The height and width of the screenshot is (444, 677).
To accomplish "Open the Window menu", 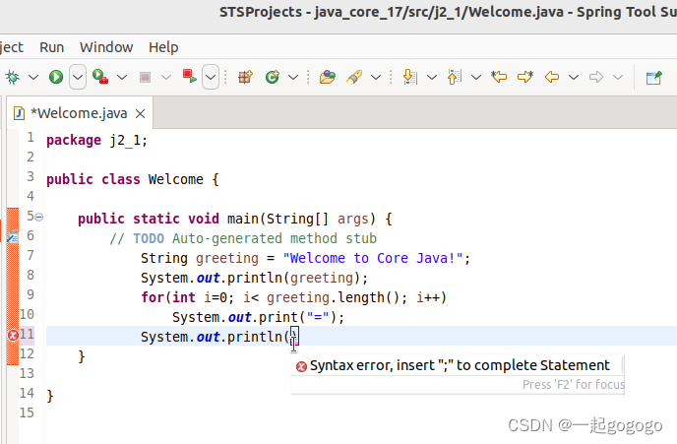I will tap(106, 47).
